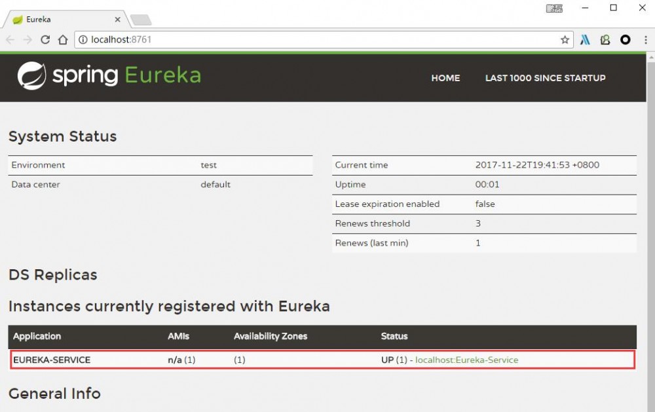Viewport: 655px width, 412px height.
Task: Open the Chrome three-dot menu
Action: tap(645, 40)
